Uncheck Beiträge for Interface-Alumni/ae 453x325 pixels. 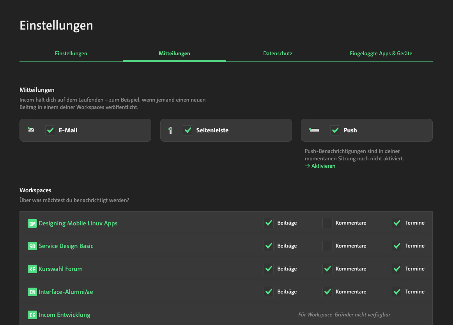click(x=269, y=292)
